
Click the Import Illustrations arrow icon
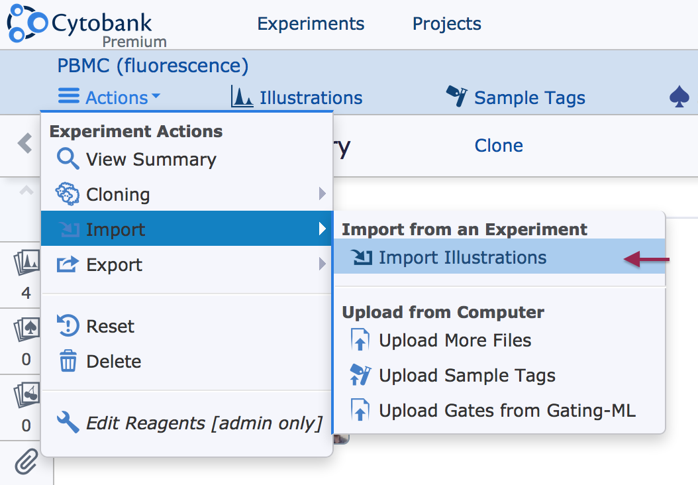[x=362, y=257]
